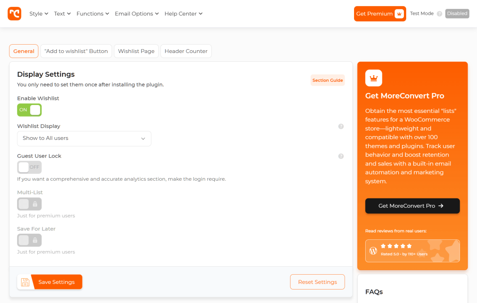Switch to the Wishlist Page tab
Image resolution: width=477 pixels, height=303 pixels.
(x=136, y=51)
